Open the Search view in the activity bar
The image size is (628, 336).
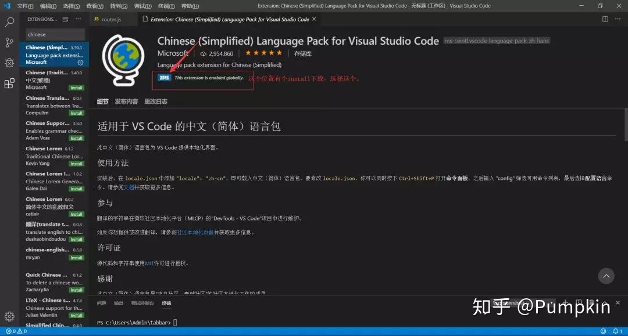9,21
